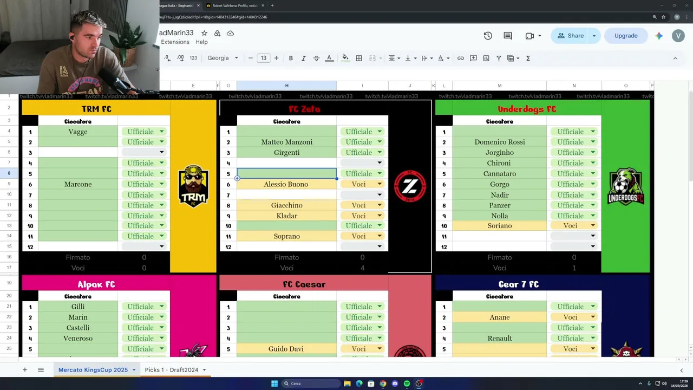The image size is (693, 390).
Task: Click the font size field
Action: [x=263, y=58]
